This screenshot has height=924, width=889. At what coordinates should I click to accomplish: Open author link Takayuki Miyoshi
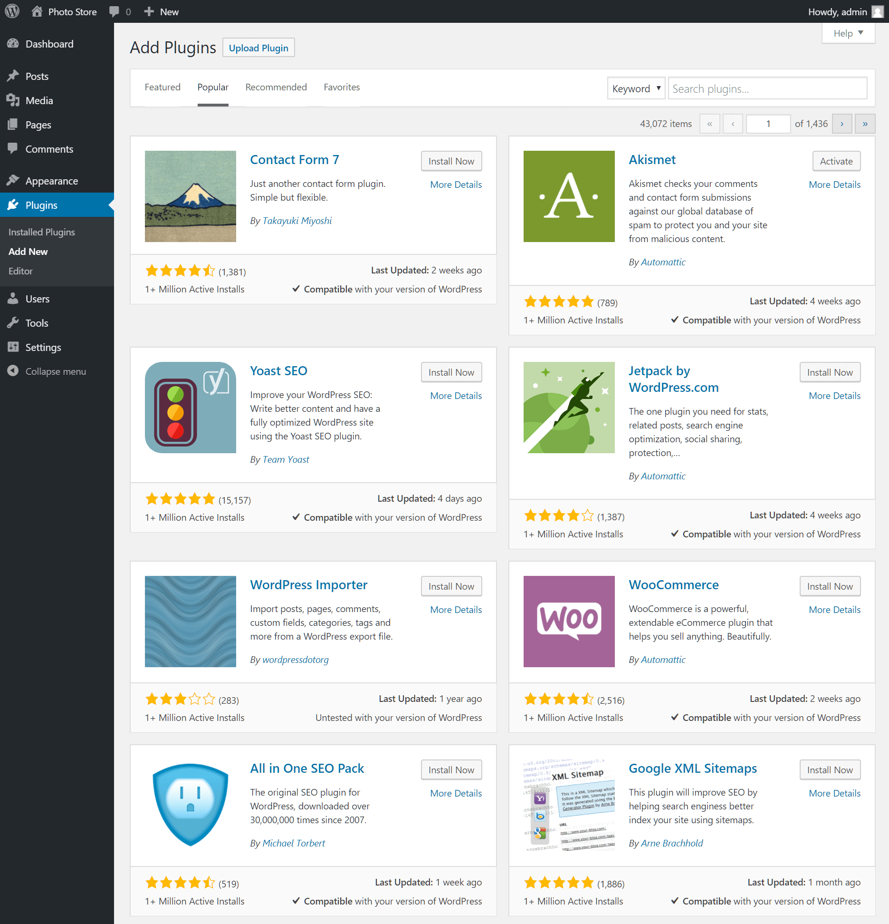click(x=297, y=221)
